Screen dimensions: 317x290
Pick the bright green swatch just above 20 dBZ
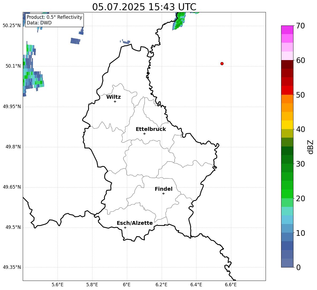[x=287, y=194]
